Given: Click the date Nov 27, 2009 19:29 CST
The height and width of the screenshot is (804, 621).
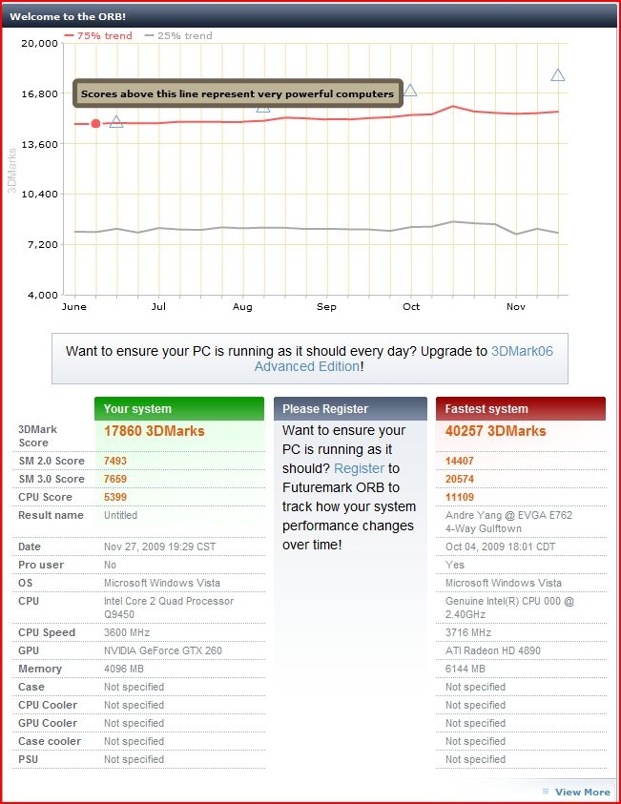Looking at the screenshot, I should pos(160,546).
